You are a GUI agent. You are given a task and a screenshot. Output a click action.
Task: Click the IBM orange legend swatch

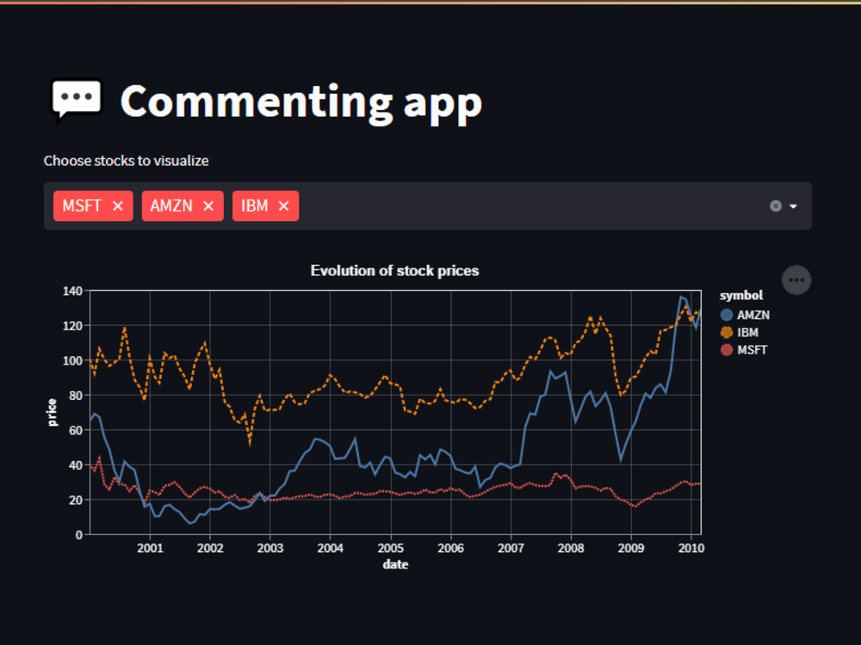727,332
